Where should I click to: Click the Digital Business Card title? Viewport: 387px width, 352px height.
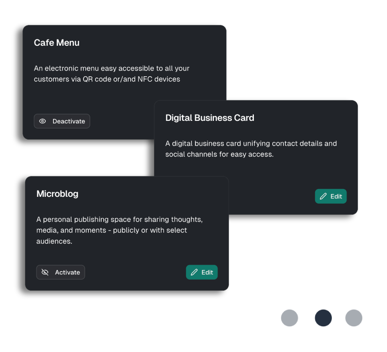(x=210, y=118)
